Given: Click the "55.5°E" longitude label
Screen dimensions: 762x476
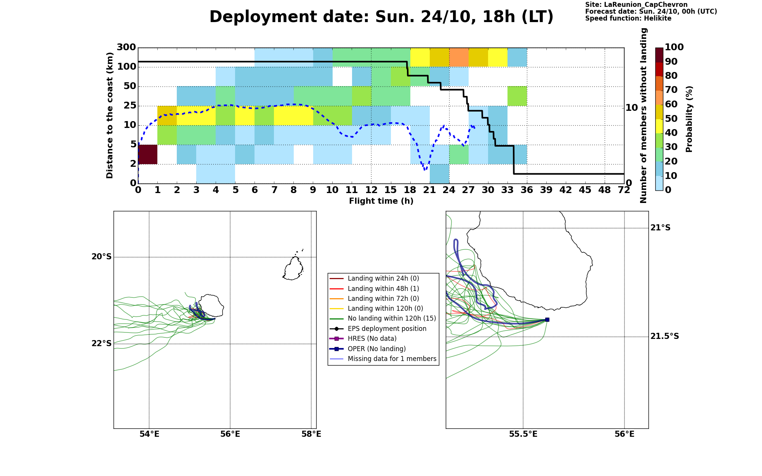Looking at the screenshot, I should (x=523, y=434).
